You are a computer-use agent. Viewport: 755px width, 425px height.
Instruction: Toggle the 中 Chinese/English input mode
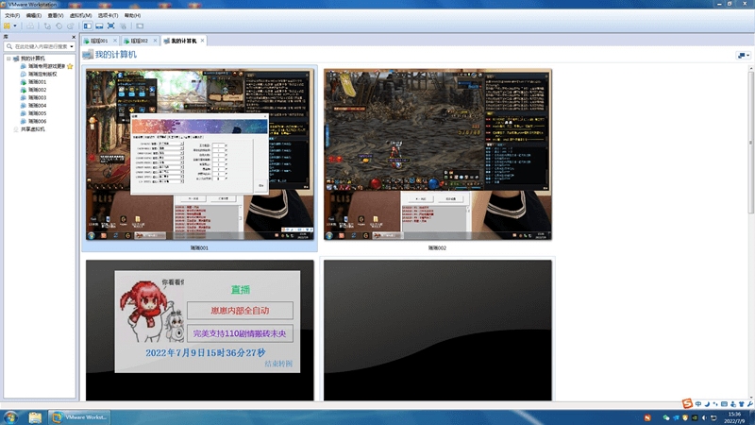(x=697, y=404)
